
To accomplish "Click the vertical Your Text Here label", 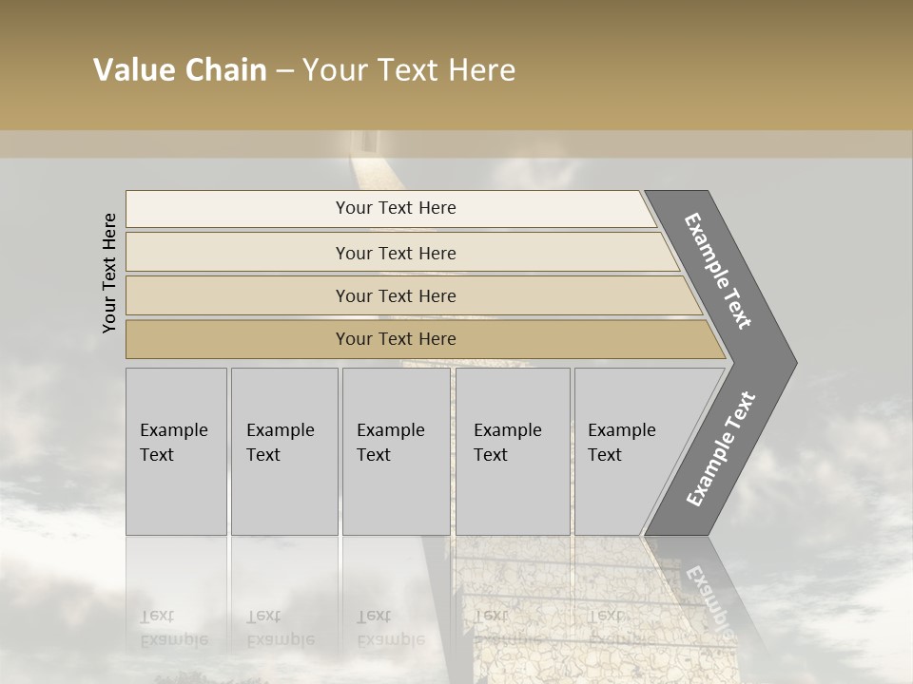I will pos(109,273).
